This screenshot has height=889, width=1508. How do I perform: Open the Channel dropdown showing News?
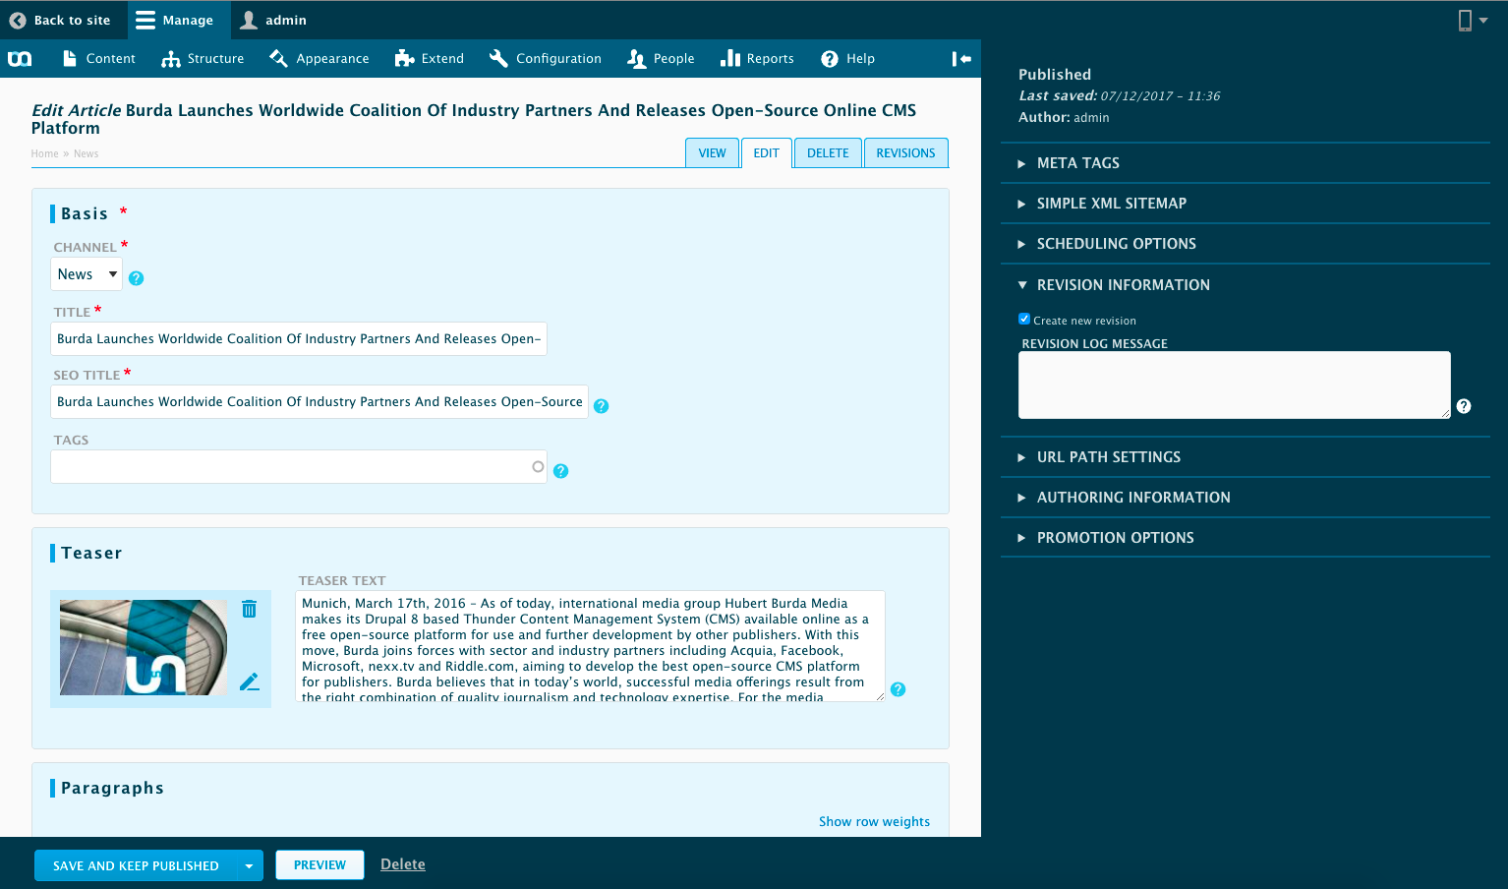click(87, 274)
